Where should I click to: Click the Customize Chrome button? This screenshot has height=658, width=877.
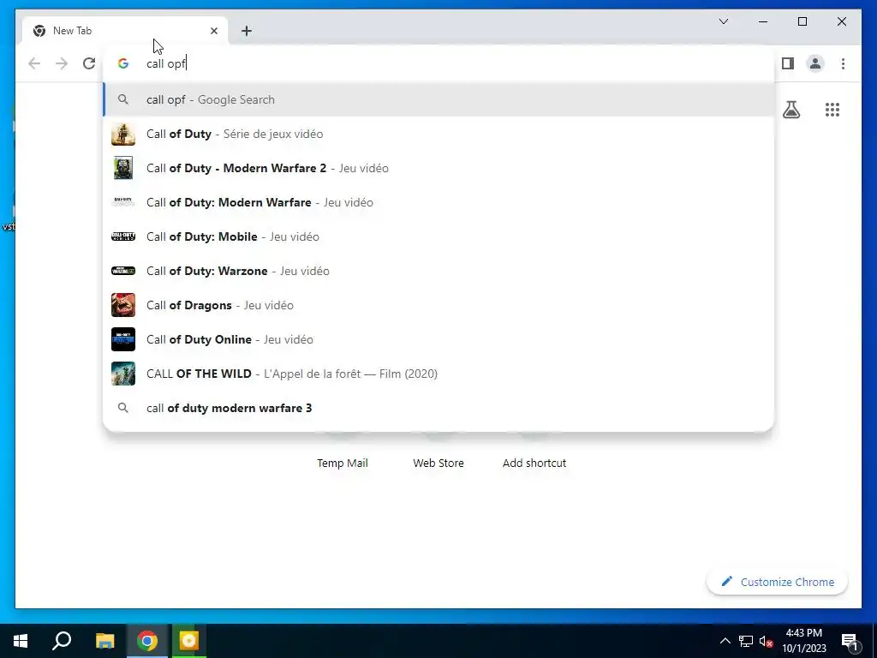pyautogui.click(x=778, y=582)
